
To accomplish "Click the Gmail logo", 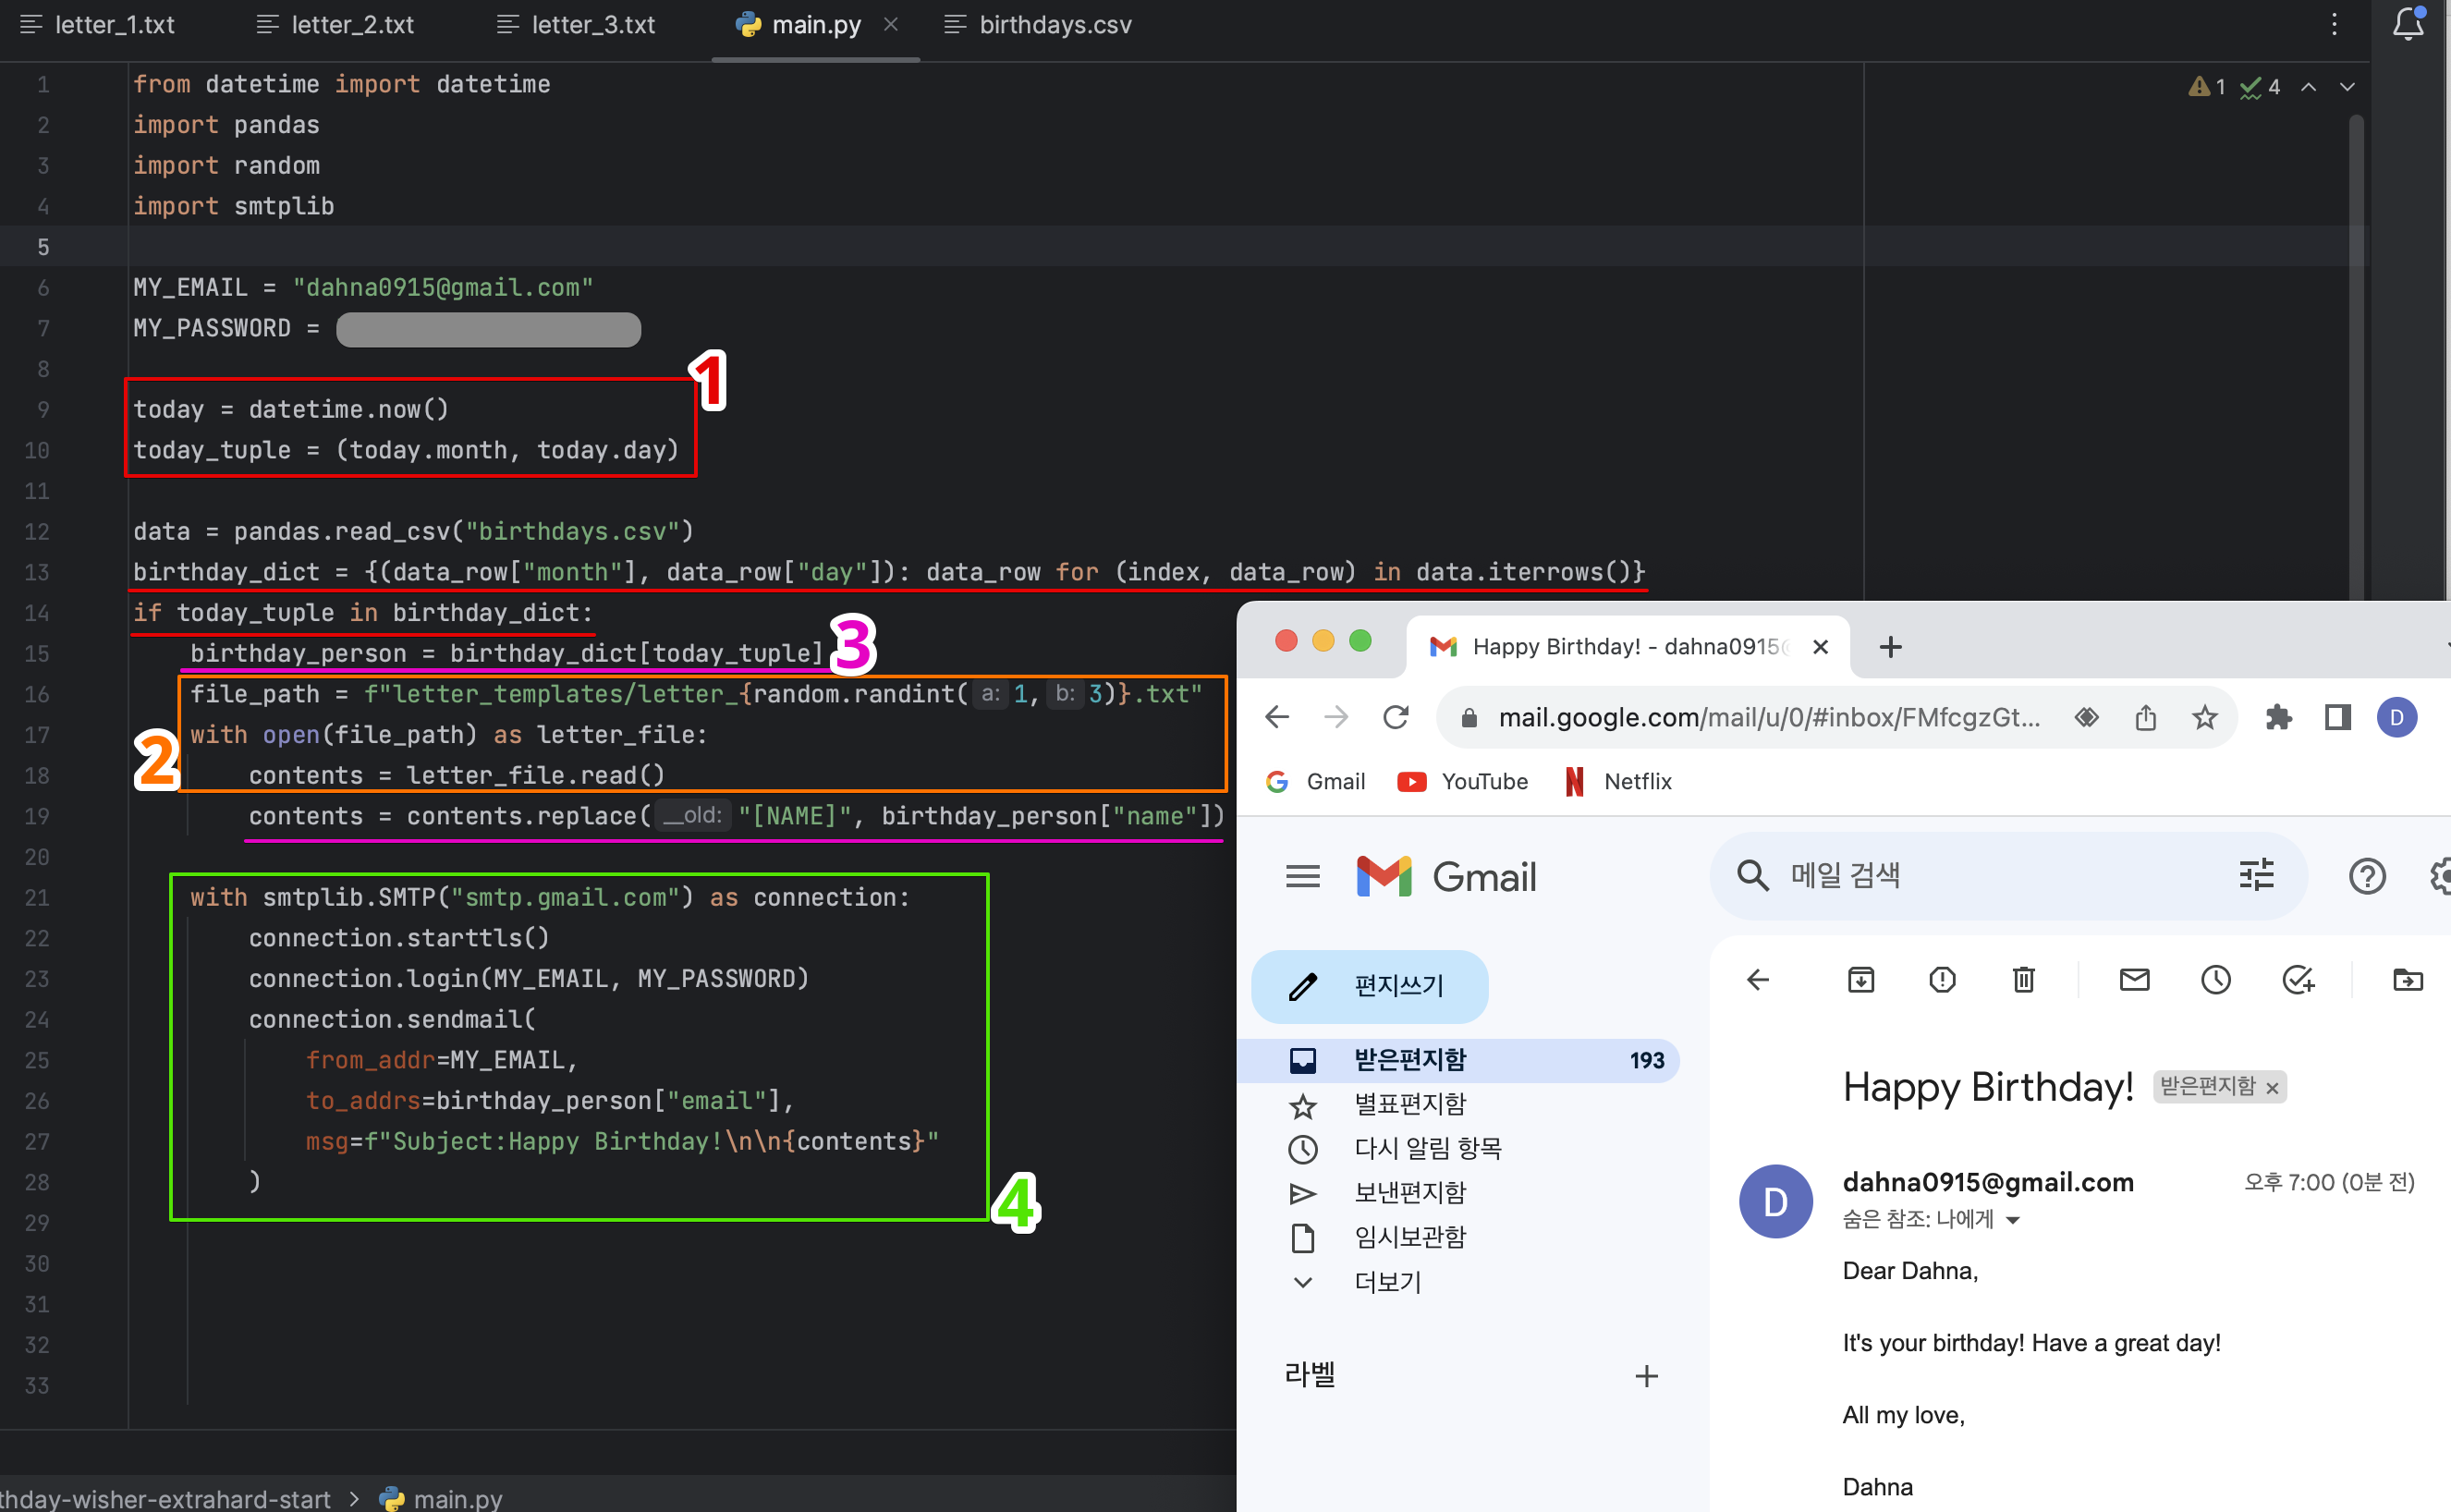I will click(1445, 876).
